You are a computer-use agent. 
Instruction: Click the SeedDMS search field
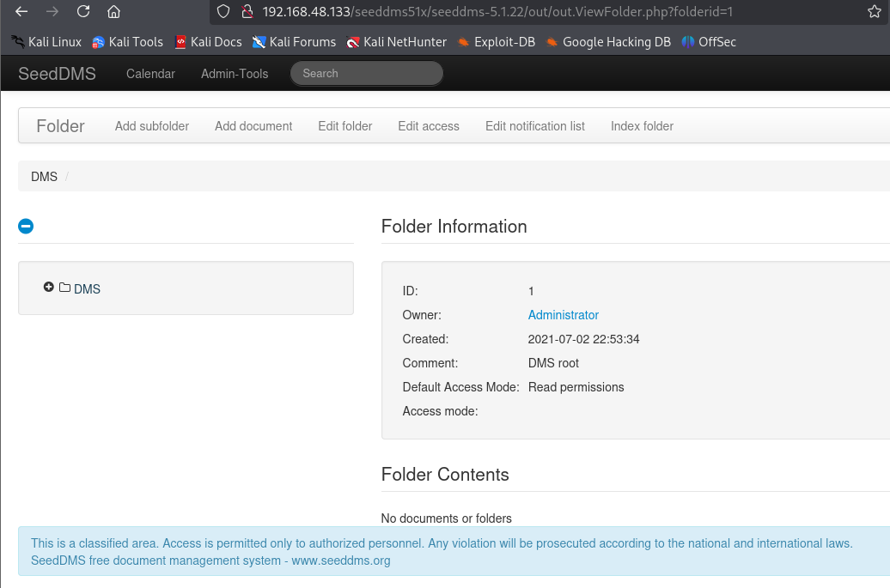click(367, 74)
